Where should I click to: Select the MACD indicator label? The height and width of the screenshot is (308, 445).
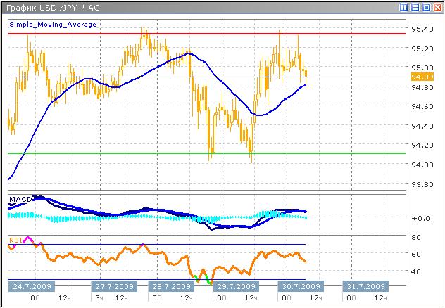[20, 200]
